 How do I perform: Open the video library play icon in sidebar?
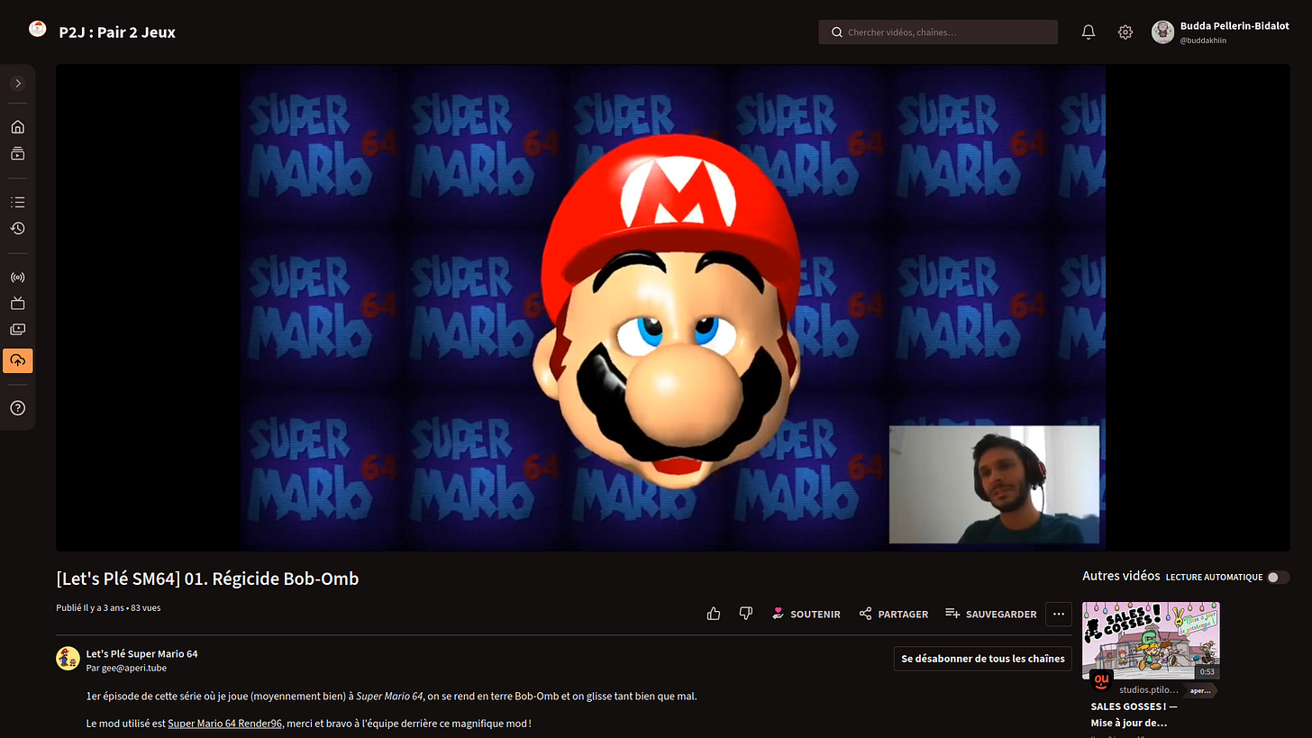coord(17,331)
